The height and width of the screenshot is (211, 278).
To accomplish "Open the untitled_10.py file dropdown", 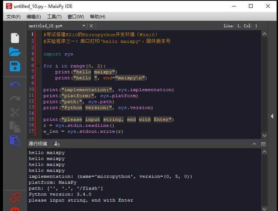I will coord(84,26).
